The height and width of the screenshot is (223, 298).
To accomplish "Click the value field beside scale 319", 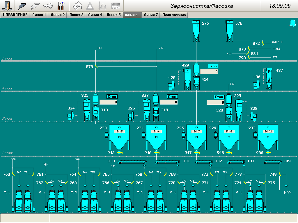I will click(168, 102).
